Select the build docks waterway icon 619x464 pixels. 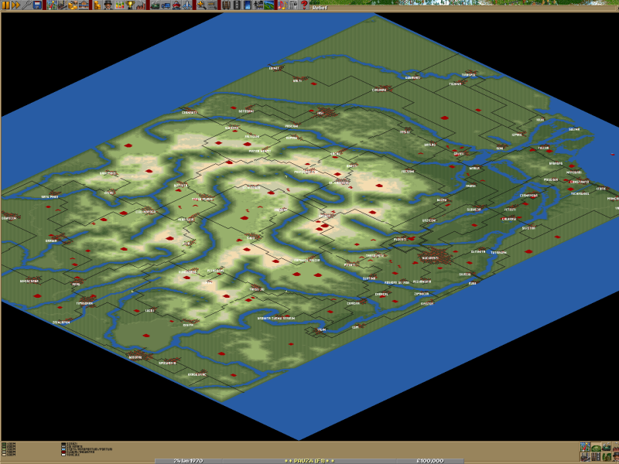coord(247,5)
